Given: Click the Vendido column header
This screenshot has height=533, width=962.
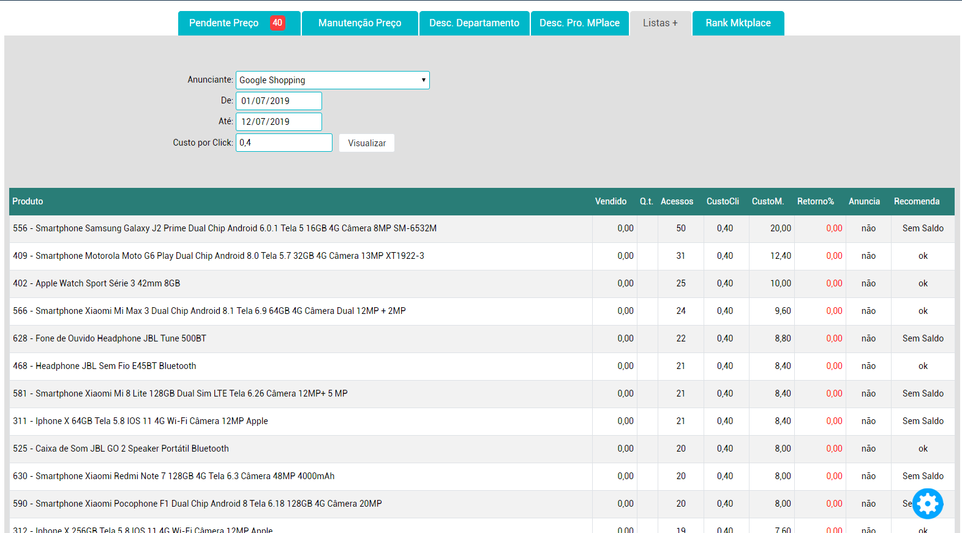Looking at the screenshot, I should pyautogui.click(x=611, y=201).
